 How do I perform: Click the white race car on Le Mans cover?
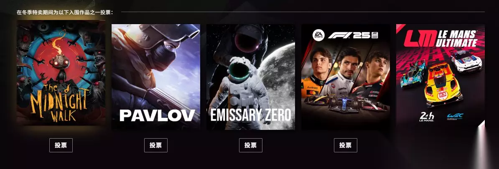tap(466, 60)
